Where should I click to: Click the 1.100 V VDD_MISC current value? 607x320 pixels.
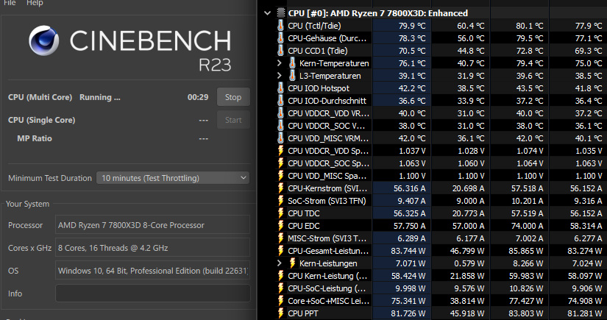[412, 176]
